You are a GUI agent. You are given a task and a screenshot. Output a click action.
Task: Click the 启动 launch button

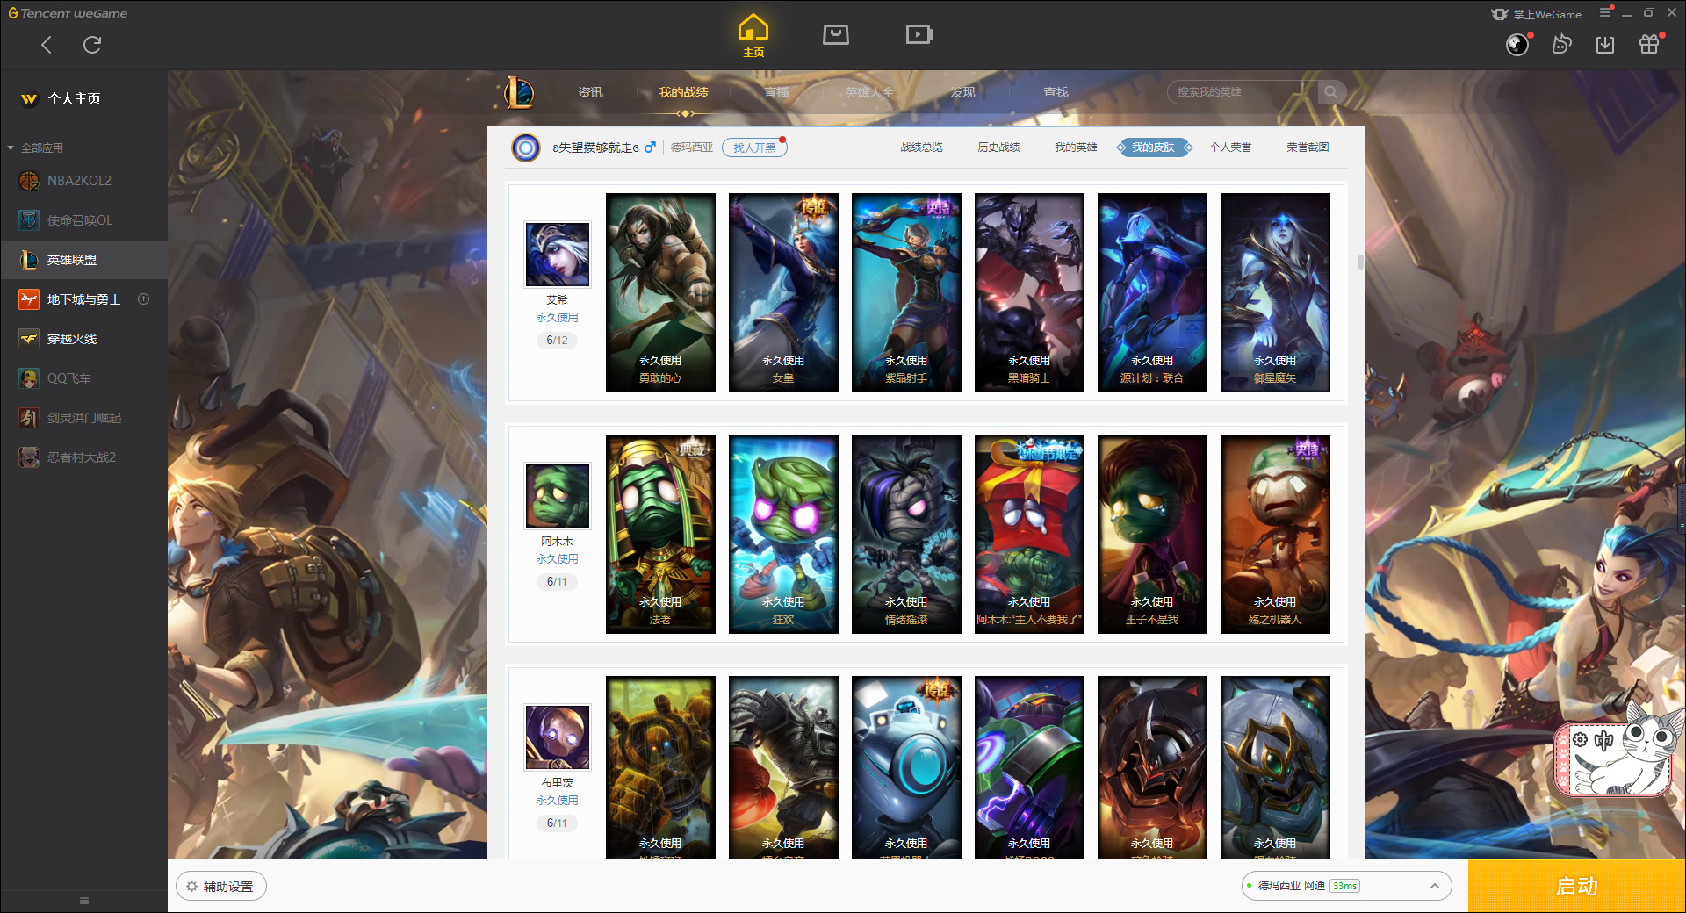pyautogui.click(x=1577, y=887)
